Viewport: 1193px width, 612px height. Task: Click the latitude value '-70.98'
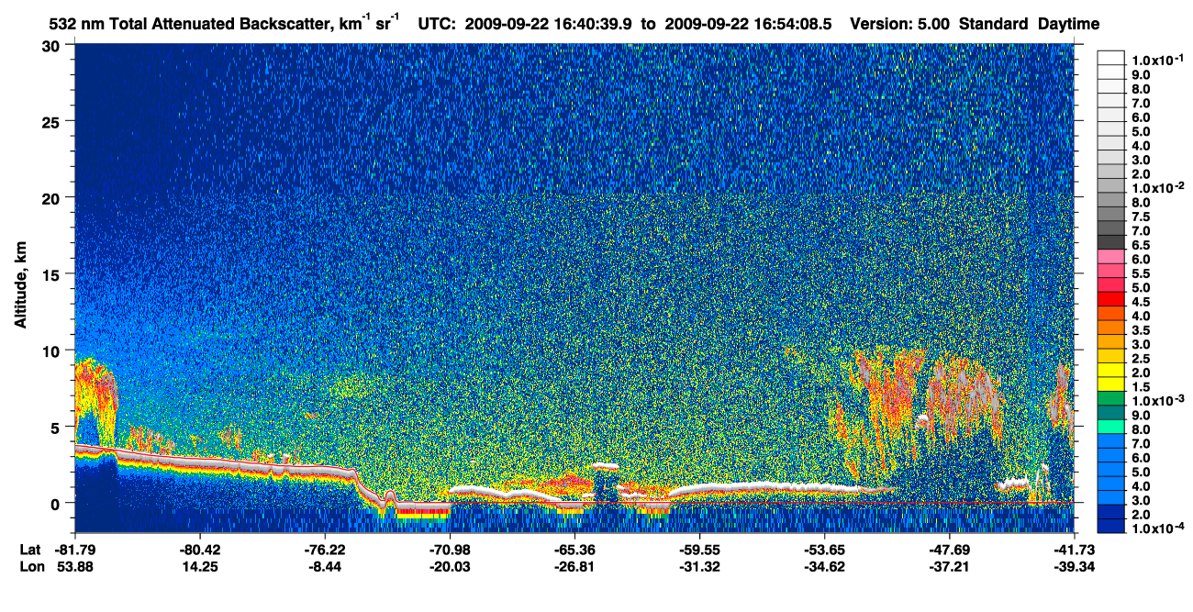click(x=449, y=551)
